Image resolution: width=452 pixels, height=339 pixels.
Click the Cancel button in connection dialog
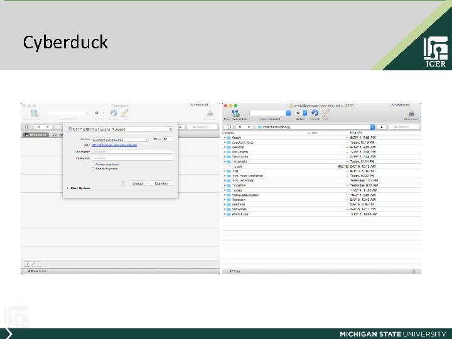137,183
